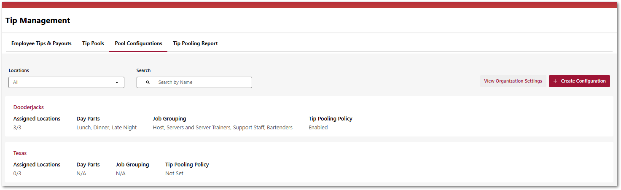Image resolution: width=621 pixels, height=190 pixels.
Task: Click the plus icon on Create Configuration
Action: click(x=555, y=81)
